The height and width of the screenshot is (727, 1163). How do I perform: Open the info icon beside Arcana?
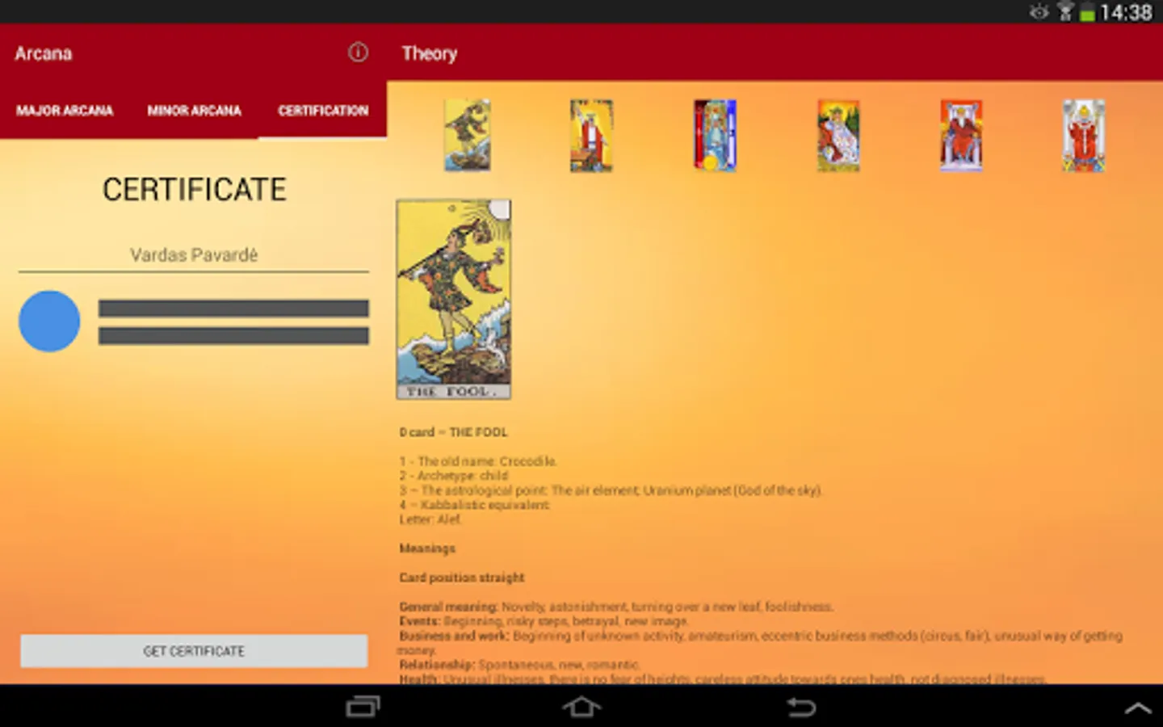click(x=358, y=53)
